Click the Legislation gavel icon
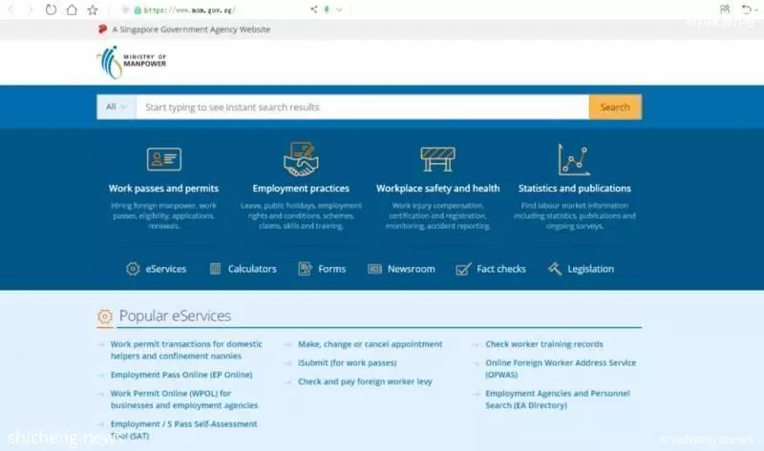 555,269
